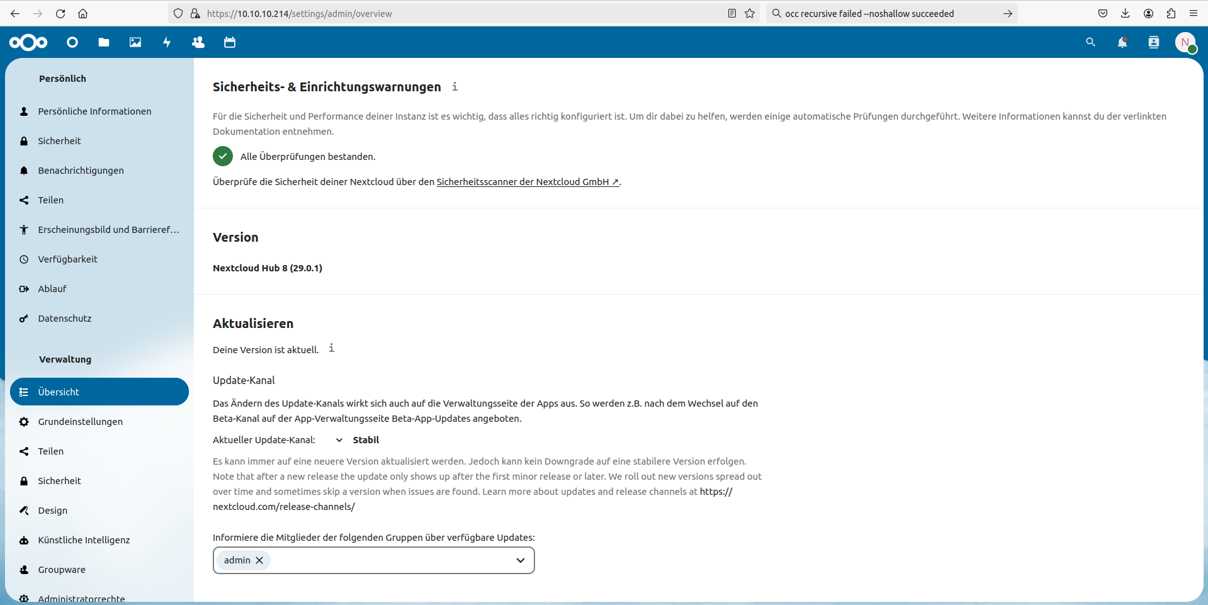1208x605 pixels.
Task: Click the Nextcloud logo
Action: point(28,42)
